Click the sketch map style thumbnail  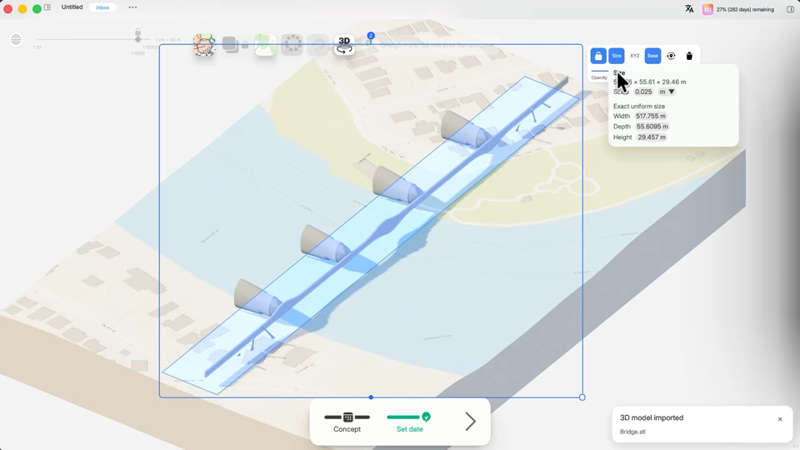coord(204,45)
